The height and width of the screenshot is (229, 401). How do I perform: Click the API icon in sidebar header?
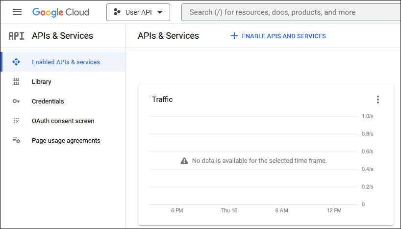click(x=16, y=36)
